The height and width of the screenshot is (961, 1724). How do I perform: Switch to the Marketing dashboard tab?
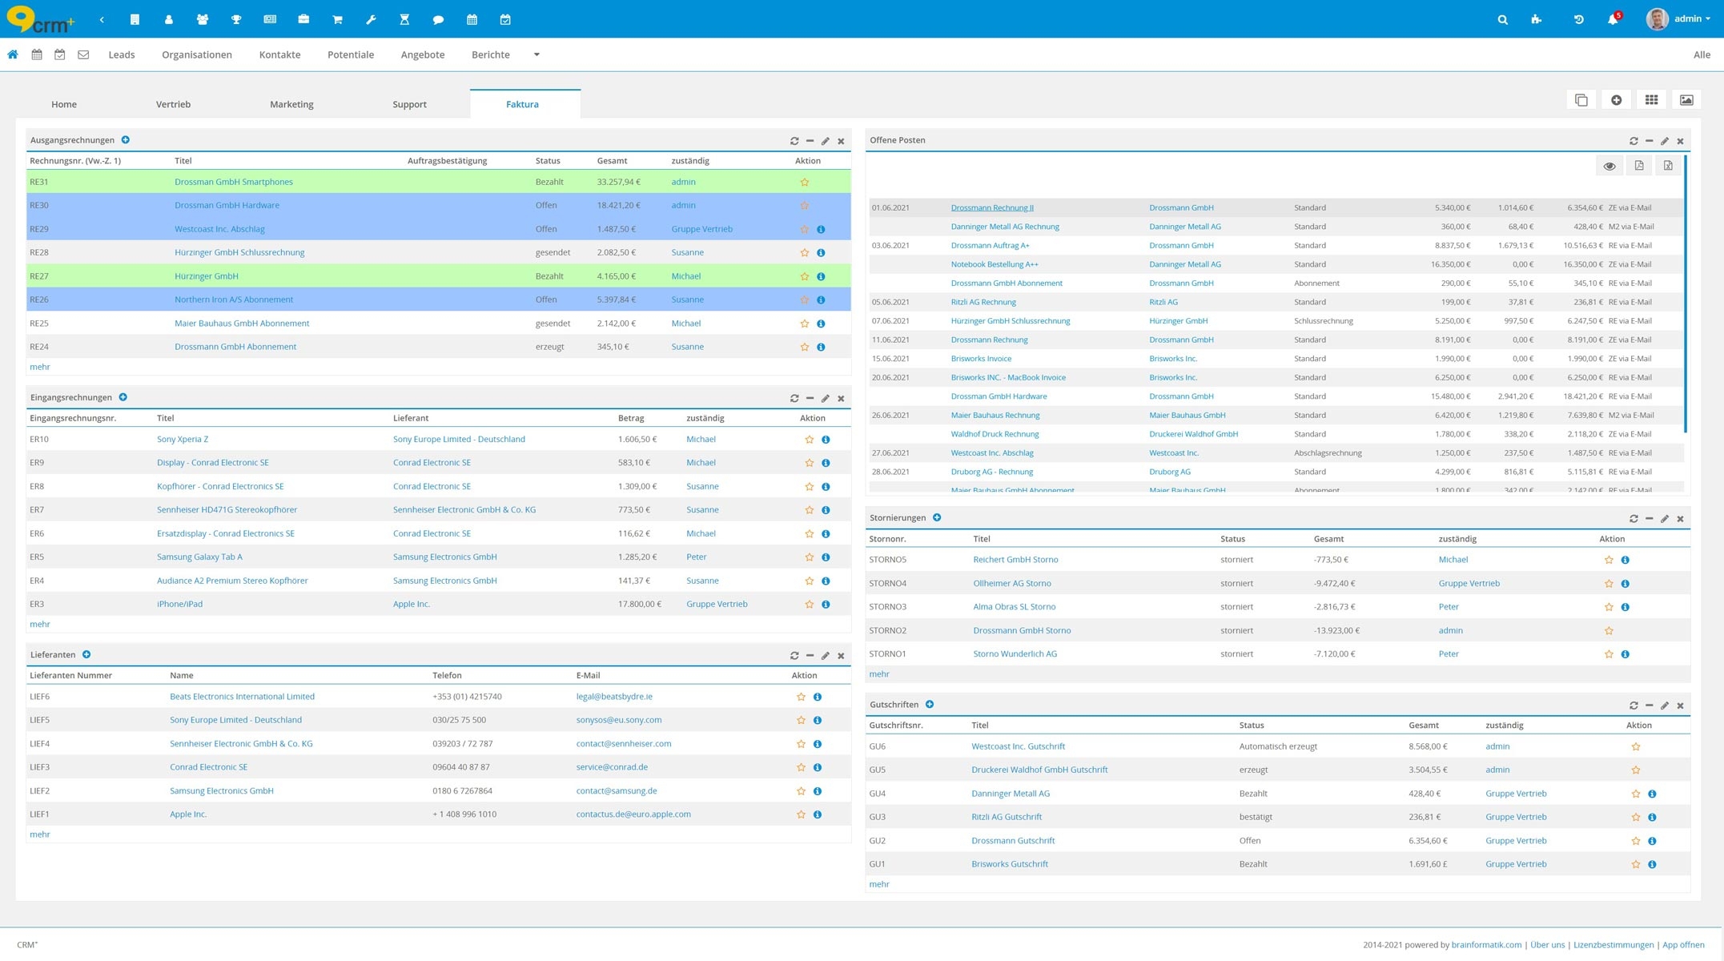291,104
